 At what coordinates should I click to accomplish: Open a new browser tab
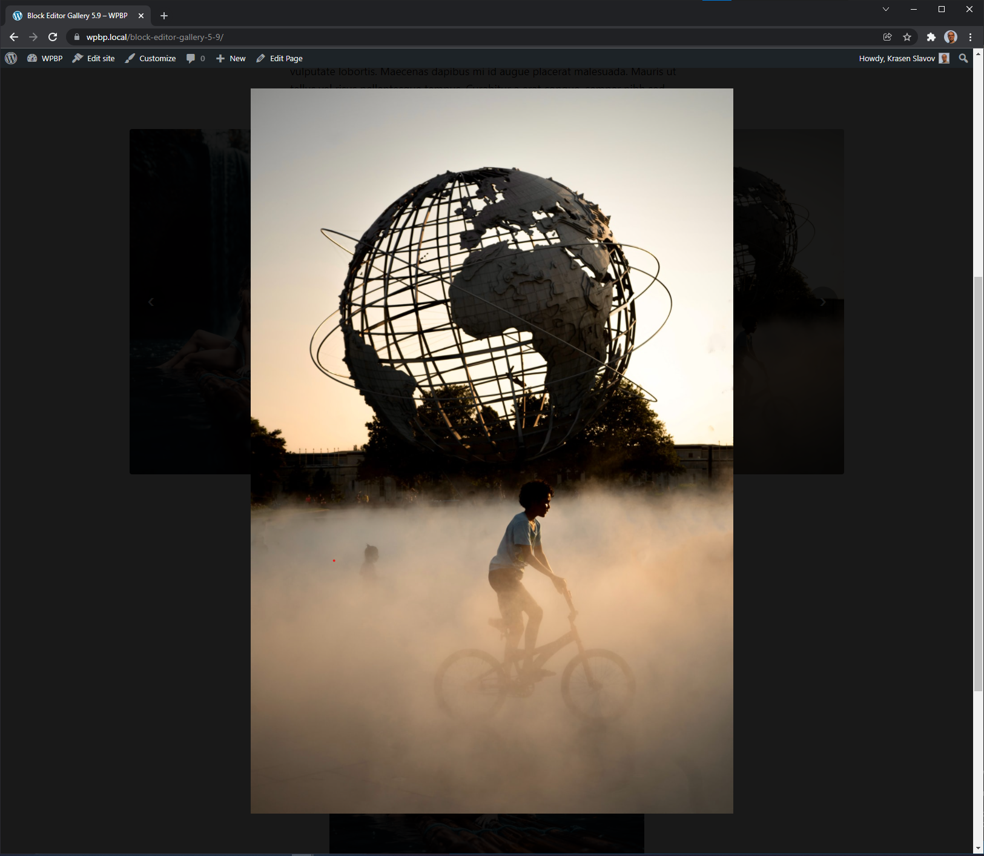[x=164, y=16]
